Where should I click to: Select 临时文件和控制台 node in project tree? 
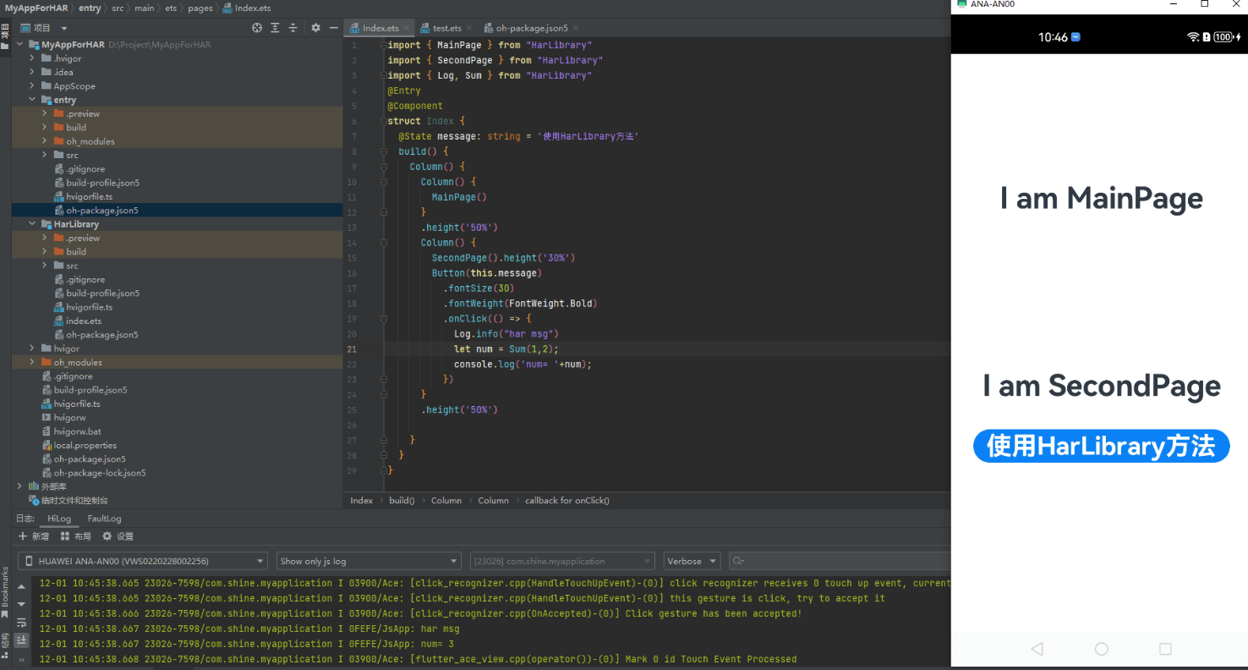(x=74, y=501)
